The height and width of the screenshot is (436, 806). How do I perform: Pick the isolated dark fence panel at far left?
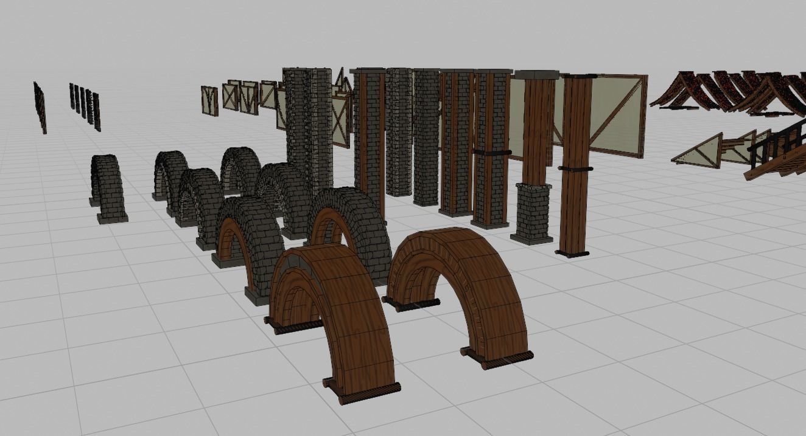point(40,108)
